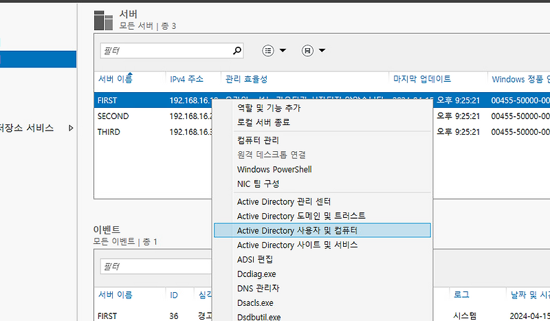Select highlighted blue sidebar navigation item
The height and width of the screenshot is (321, 550).
(38, 59)
